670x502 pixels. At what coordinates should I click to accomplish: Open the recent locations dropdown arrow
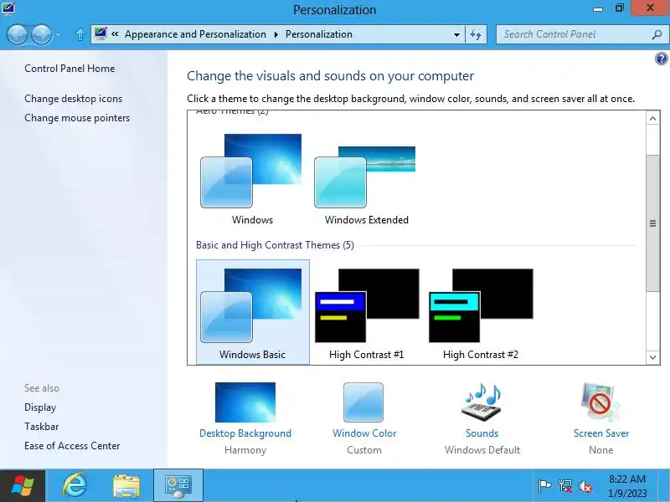(58, 35)
